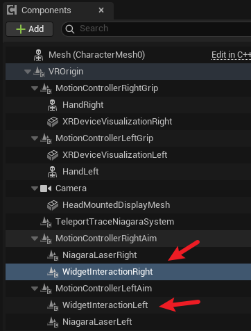Click the static mesh icon for XRDeviceVisualizationRight
The height and width of the screenshot is (331, 251).
pos(53,122)
